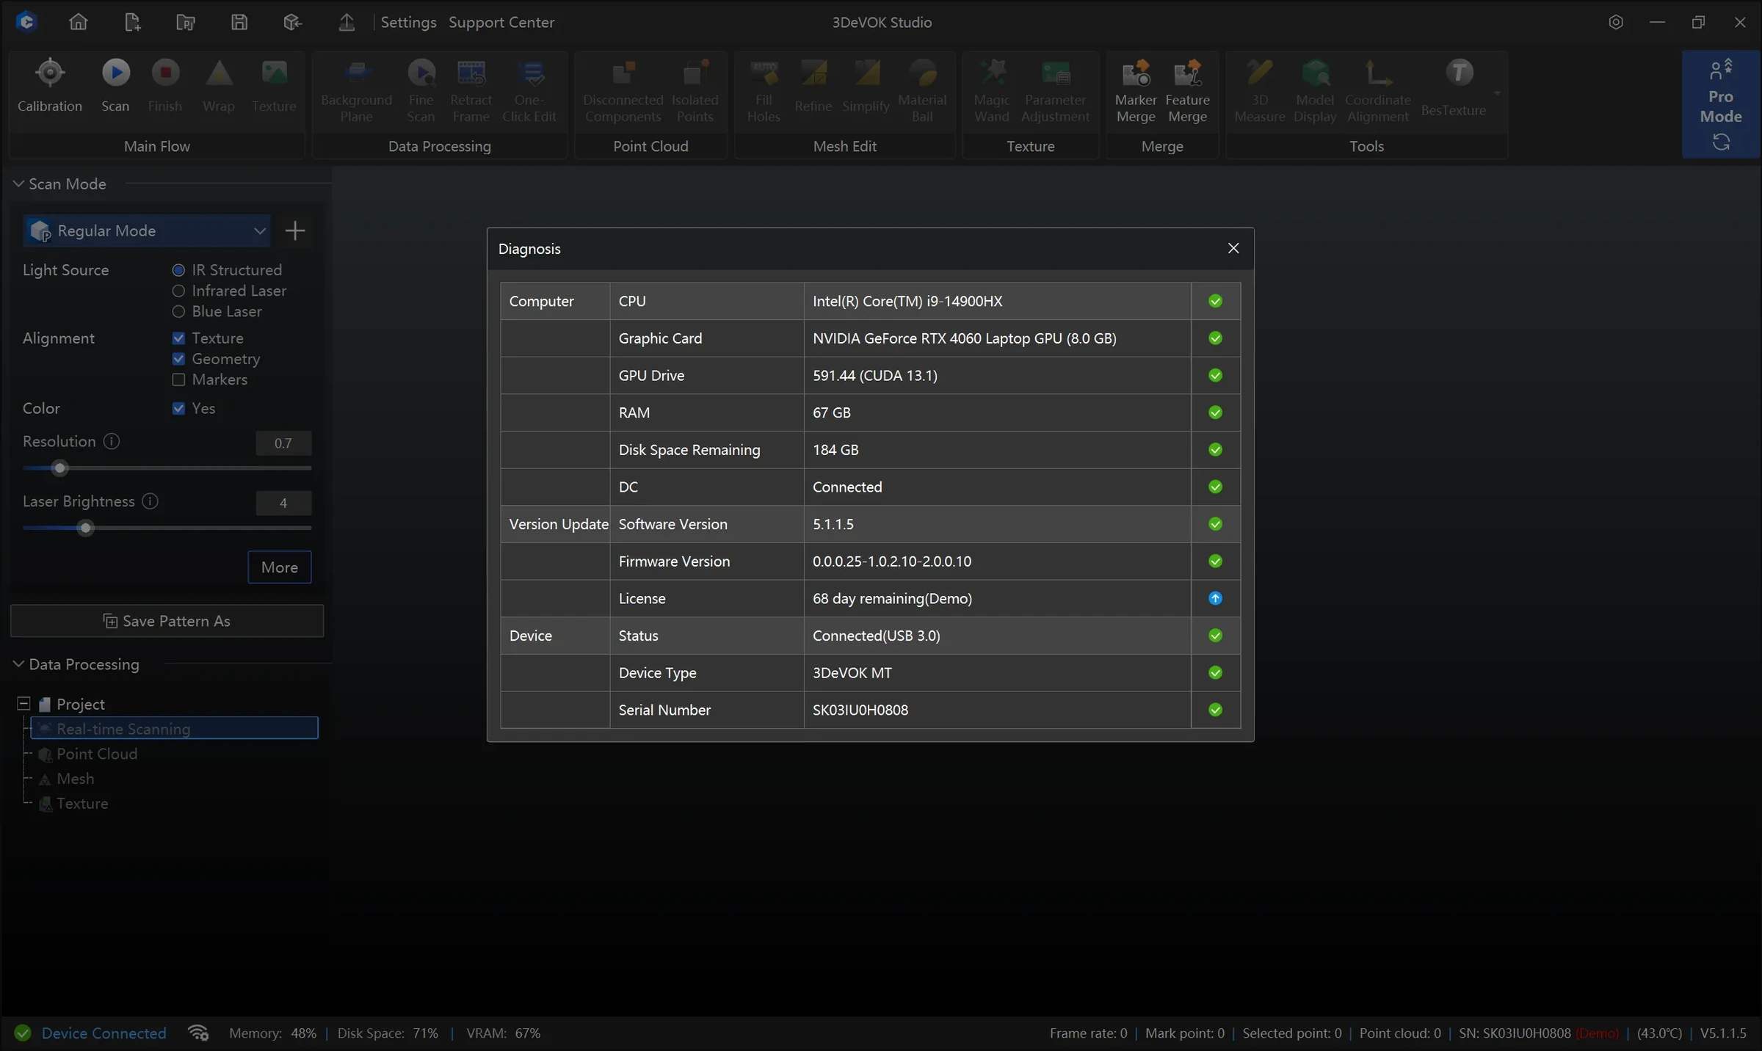
Task: Click the Laser Brightness value field
Action: tap(283, 503)
